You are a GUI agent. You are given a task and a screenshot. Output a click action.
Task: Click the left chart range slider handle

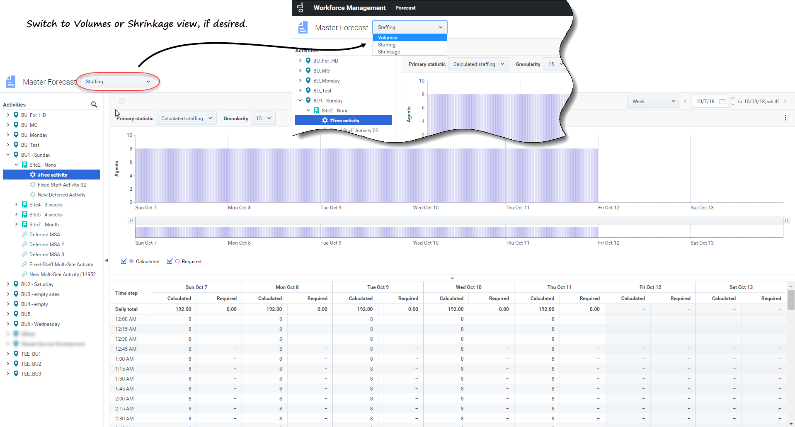(x=131, y=221)
